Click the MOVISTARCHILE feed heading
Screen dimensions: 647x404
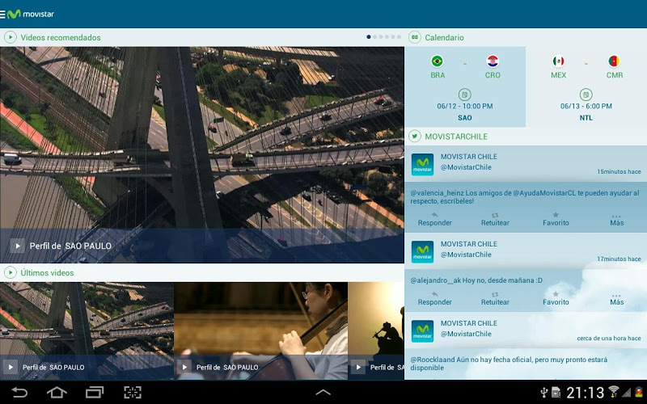click(456, 137)
